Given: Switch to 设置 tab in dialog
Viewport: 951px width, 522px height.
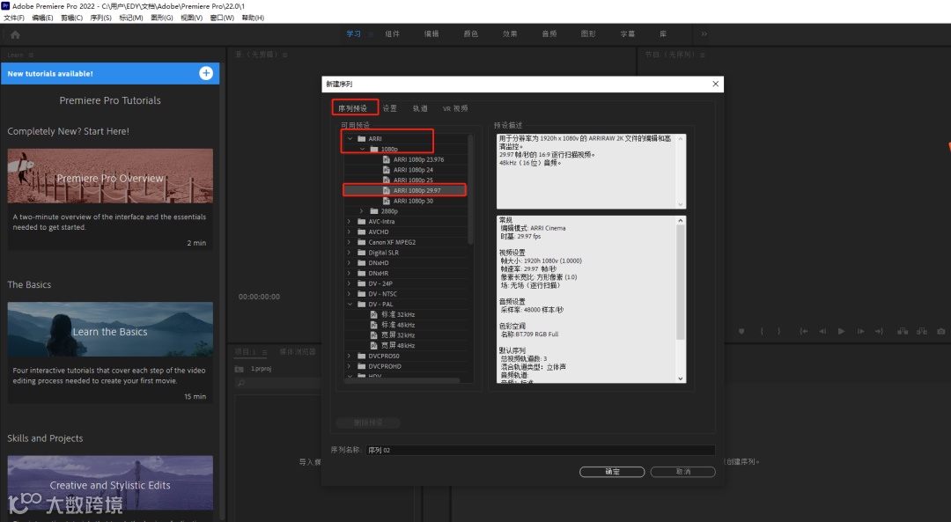Looking at the screenshot, I should (x=390, y=108).
